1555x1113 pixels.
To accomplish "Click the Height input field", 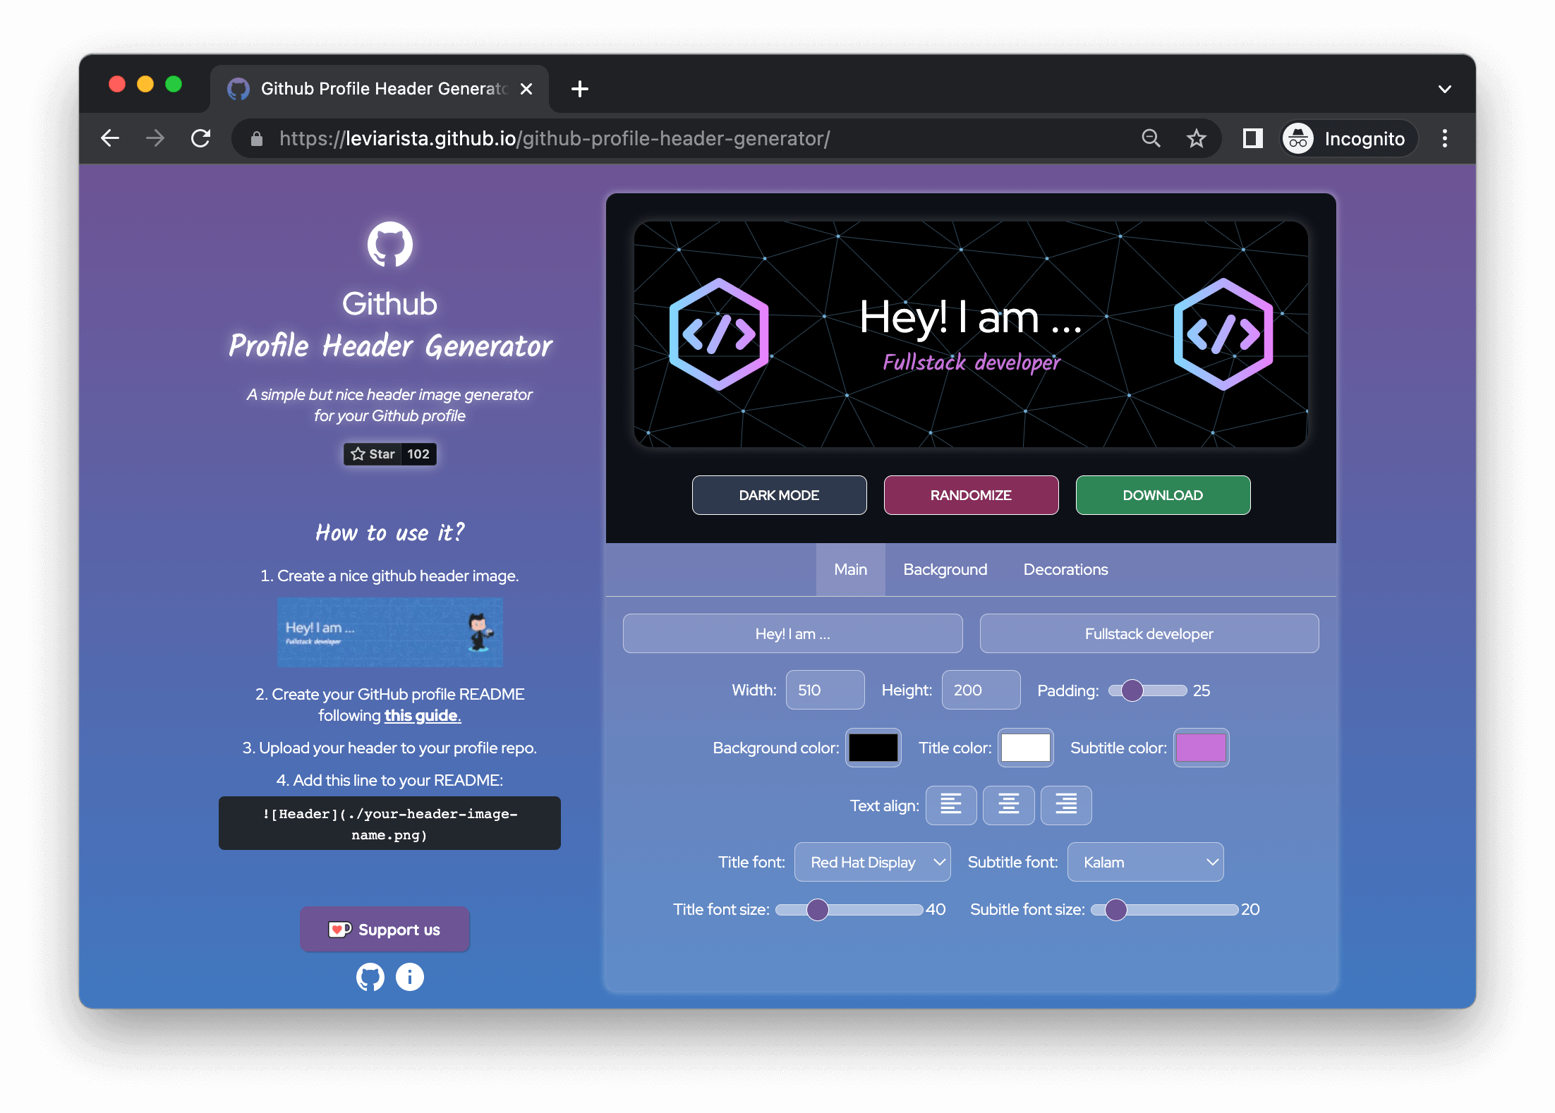I will (981, 690).
